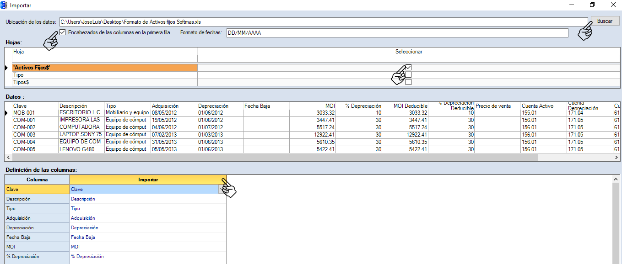Check the Tipo sheet select checkbox
This screenshot has width=622, height=264.
coord(408,75)
